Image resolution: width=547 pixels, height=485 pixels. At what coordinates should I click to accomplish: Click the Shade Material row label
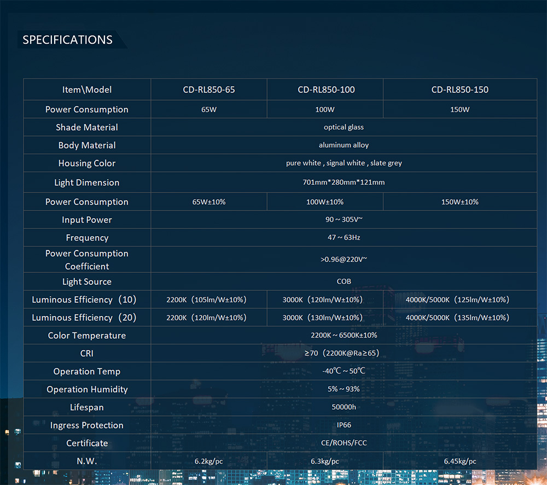[87, 127]
